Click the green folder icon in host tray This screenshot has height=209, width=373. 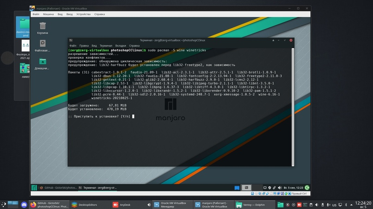281,205
